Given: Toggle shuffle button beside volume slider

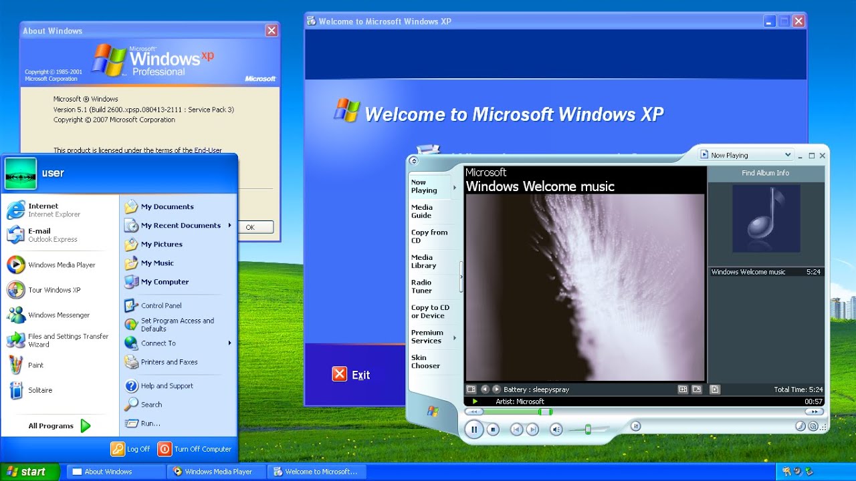Looking at the screenshot, I should [x=635, y=426].
